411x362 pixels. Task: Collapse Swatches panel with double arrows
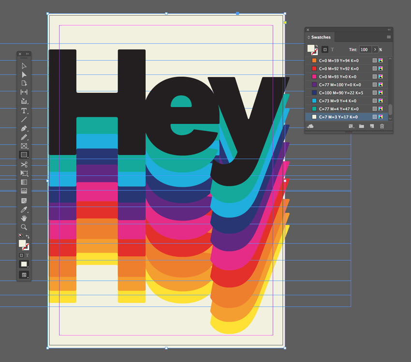(389, 30)
